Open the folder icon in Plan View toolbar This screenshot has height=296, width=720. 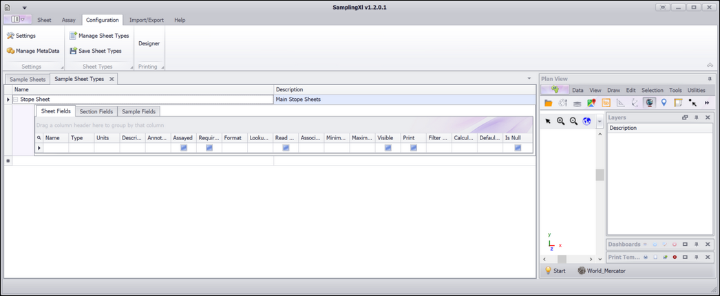(549, 103)
